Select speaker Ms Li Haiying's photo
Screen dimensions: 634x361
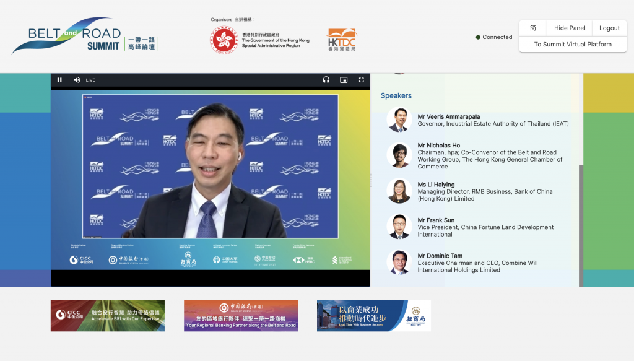[399, 191]
